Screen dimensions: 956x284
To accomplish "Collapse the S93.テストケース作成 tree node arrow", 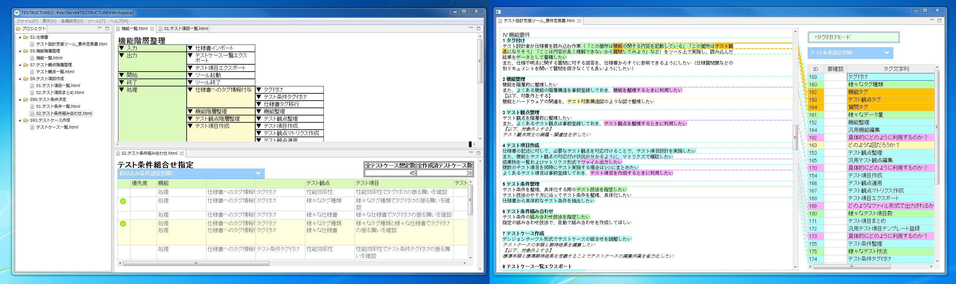I will coord(20,120).
